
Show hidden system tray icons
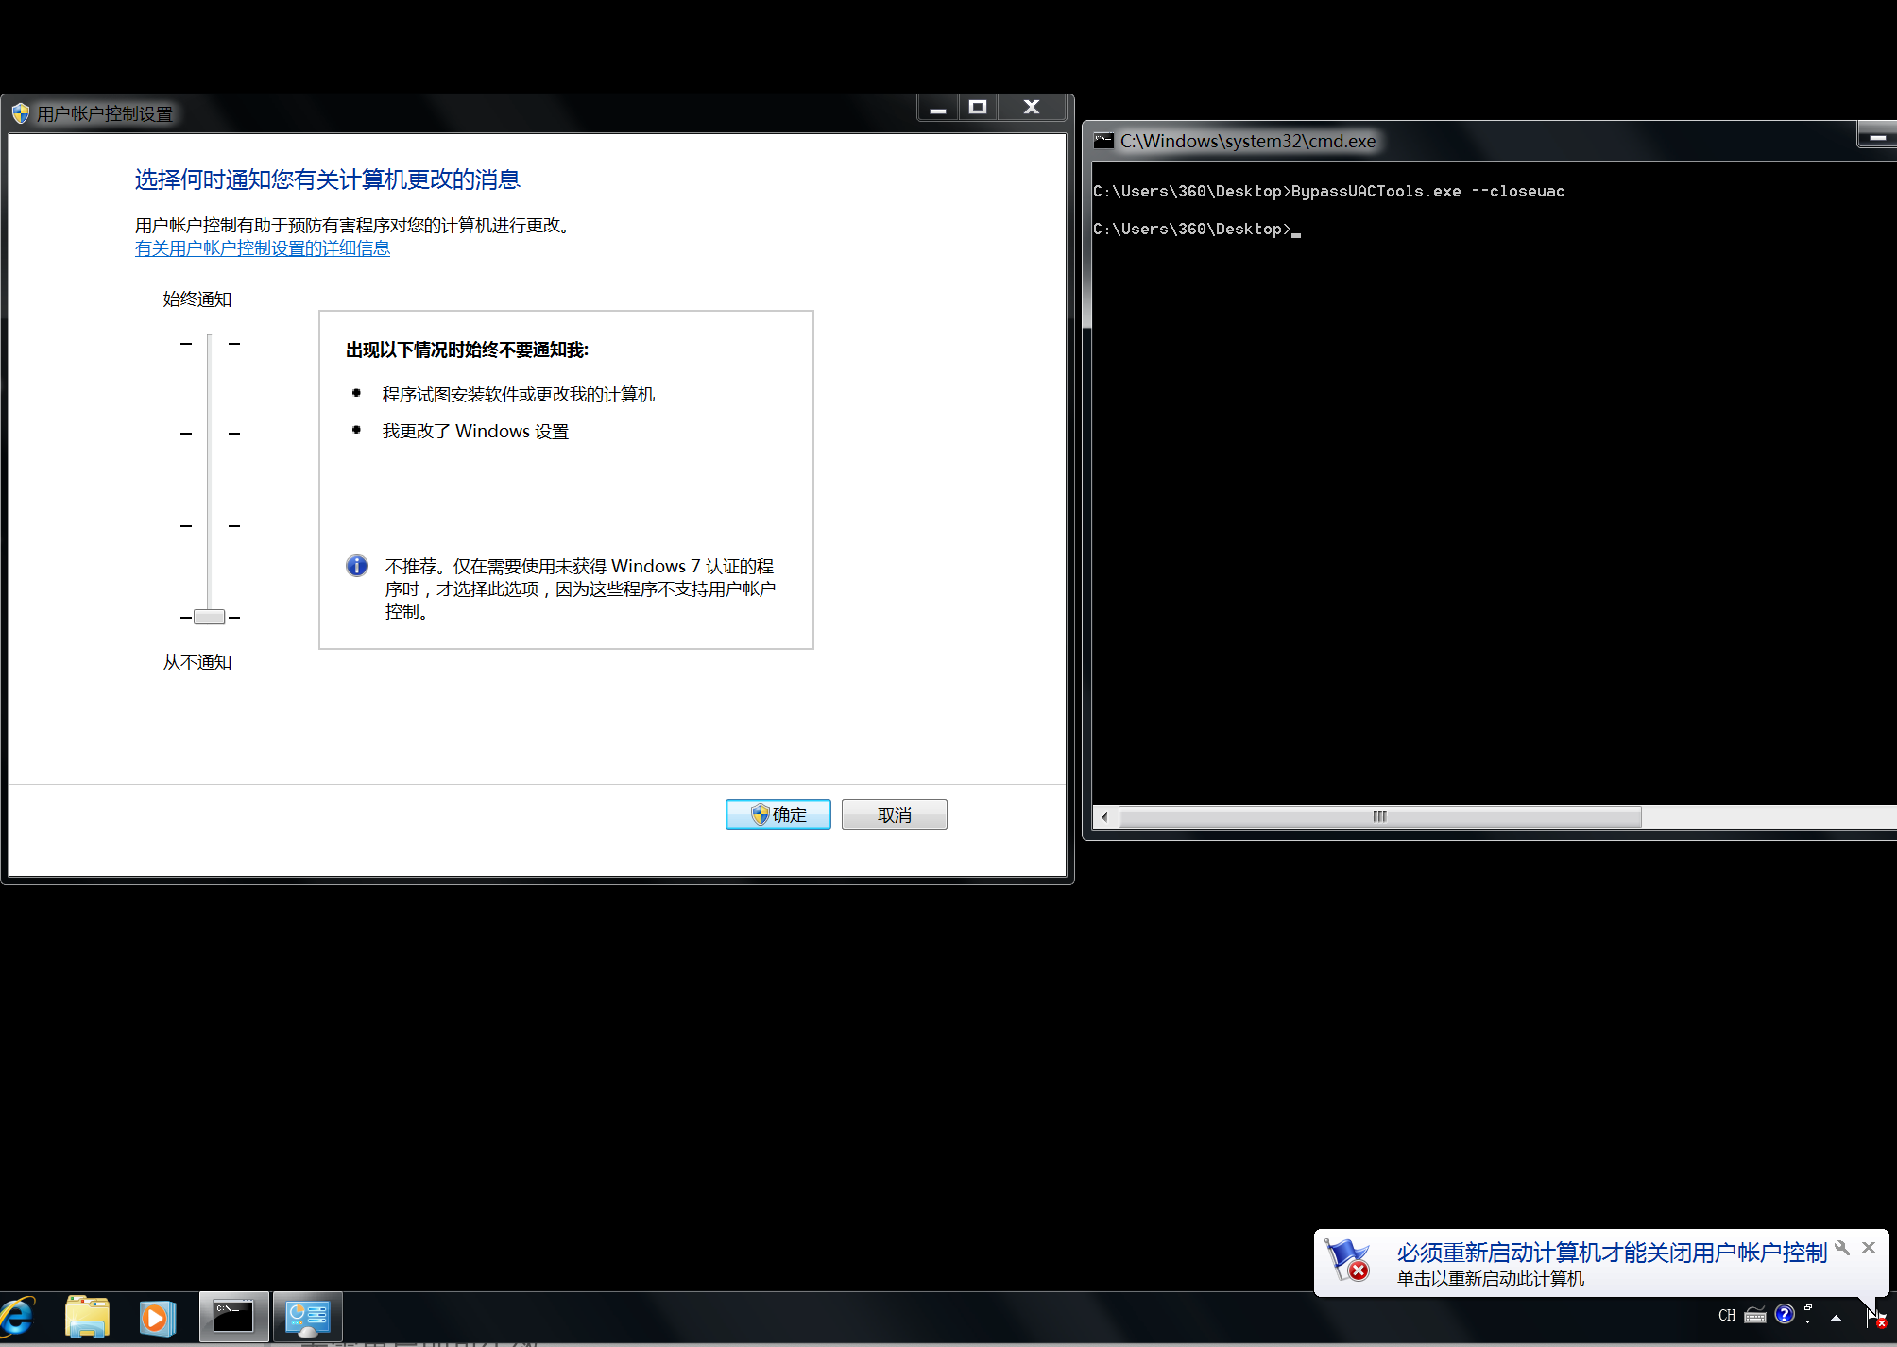[1836, 1317]
